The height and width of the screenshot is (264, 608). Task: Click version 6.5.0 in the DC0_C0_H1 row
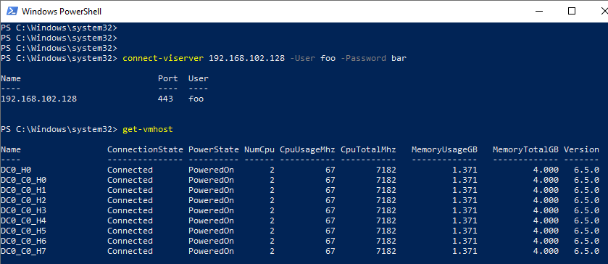click(x=586, y=190)
